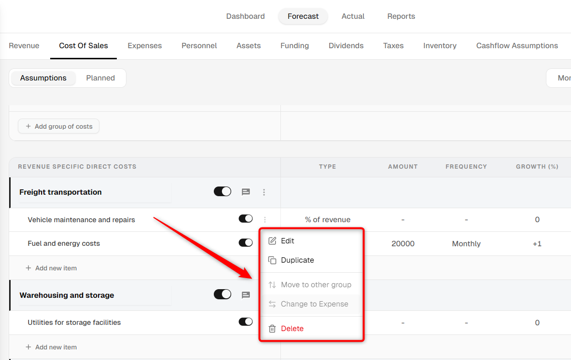Viewport: 571px width, 360px height.
Task: Click the GROWTH (%) column header
Action: (537, 167)
